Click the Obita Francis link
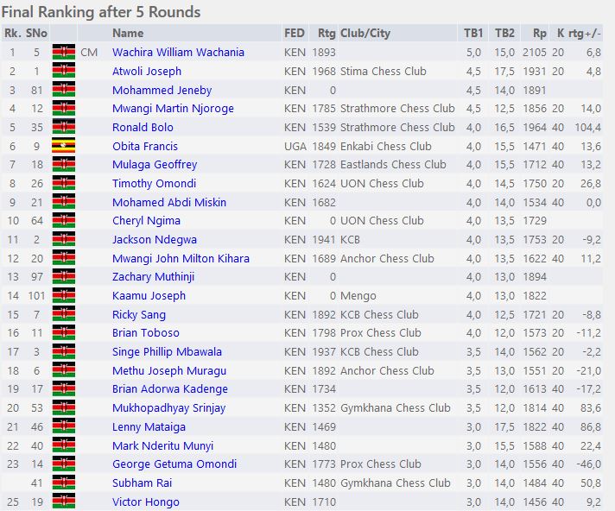The image size is (615, 511). (145, 146)
